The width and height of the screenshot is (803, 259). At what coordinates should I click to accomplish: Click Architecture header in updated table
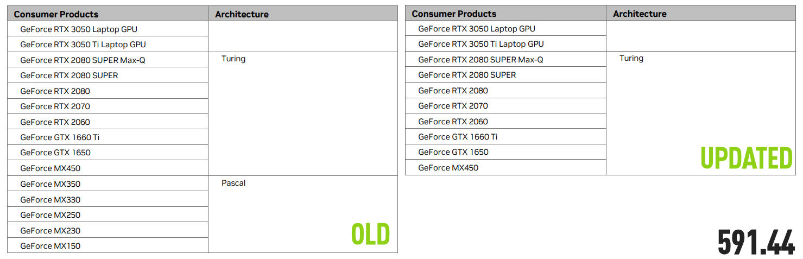[x=640, y=14]
